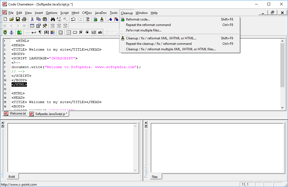
Task: Open the Help menu
Action: coord(154,13)
